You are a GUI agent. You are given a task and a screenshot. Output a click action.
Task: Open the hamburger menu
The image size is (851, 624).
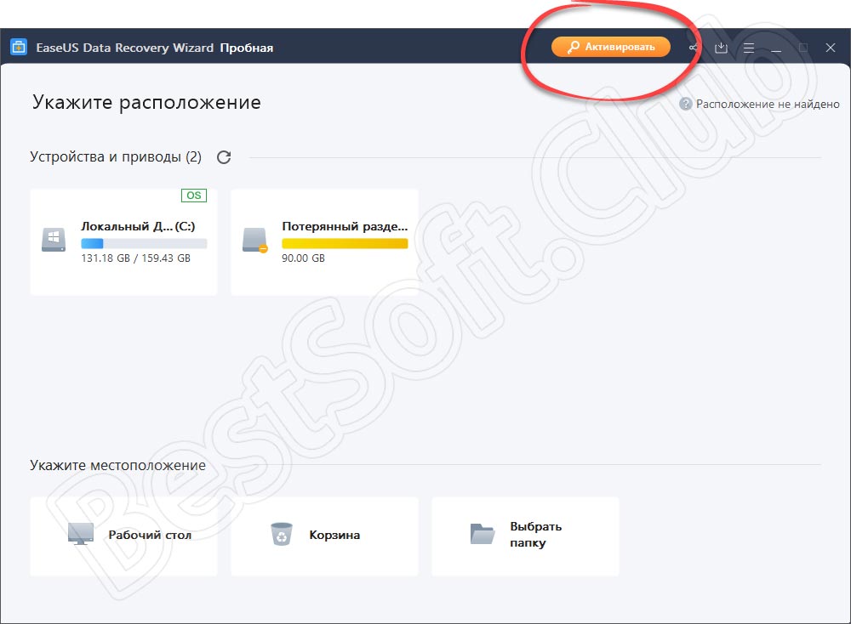point(748,48)
